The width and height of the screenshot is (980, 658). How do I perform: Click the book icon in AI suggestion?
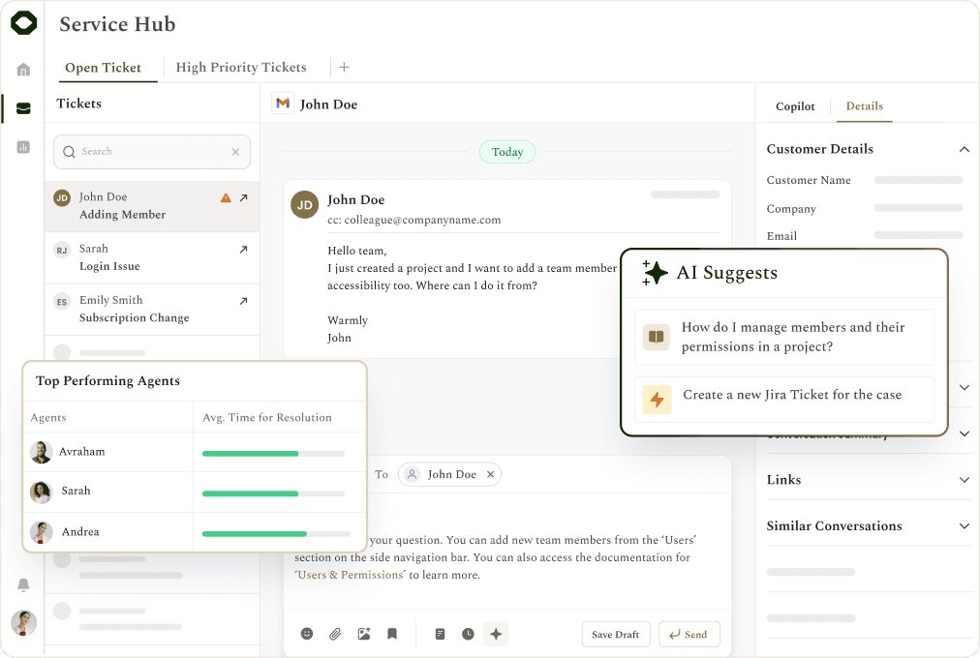(x=657, y=337)
